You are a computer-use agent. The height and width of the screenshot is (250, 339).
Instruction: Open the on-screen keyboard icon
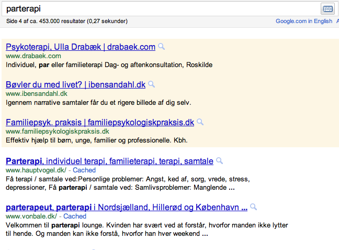327,9
